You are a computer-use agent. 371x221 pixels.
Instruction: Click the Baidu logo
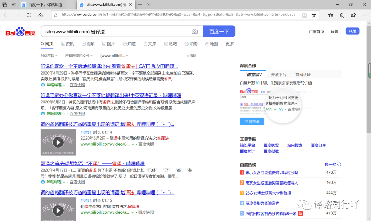tap(20, 32)
